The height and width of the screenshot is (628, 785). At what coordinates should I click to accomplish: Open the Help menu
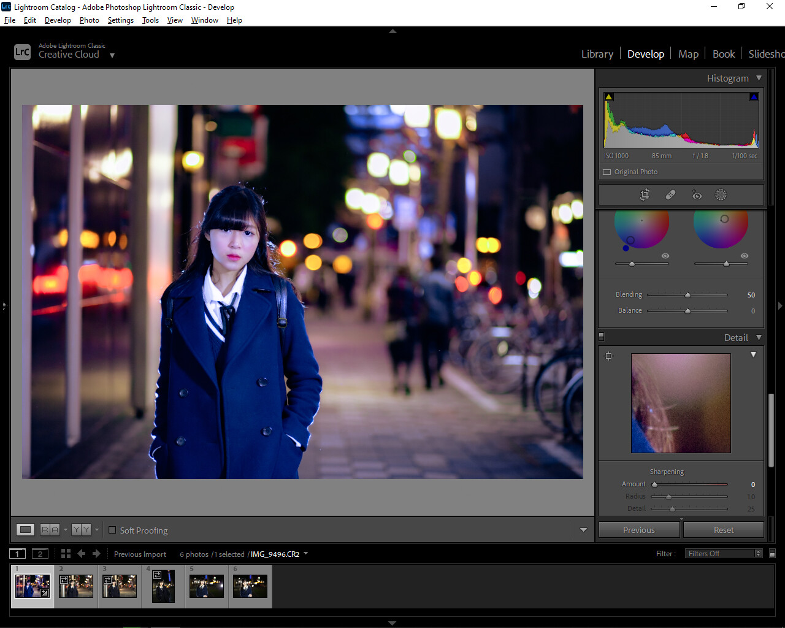[x=234, y=20]
